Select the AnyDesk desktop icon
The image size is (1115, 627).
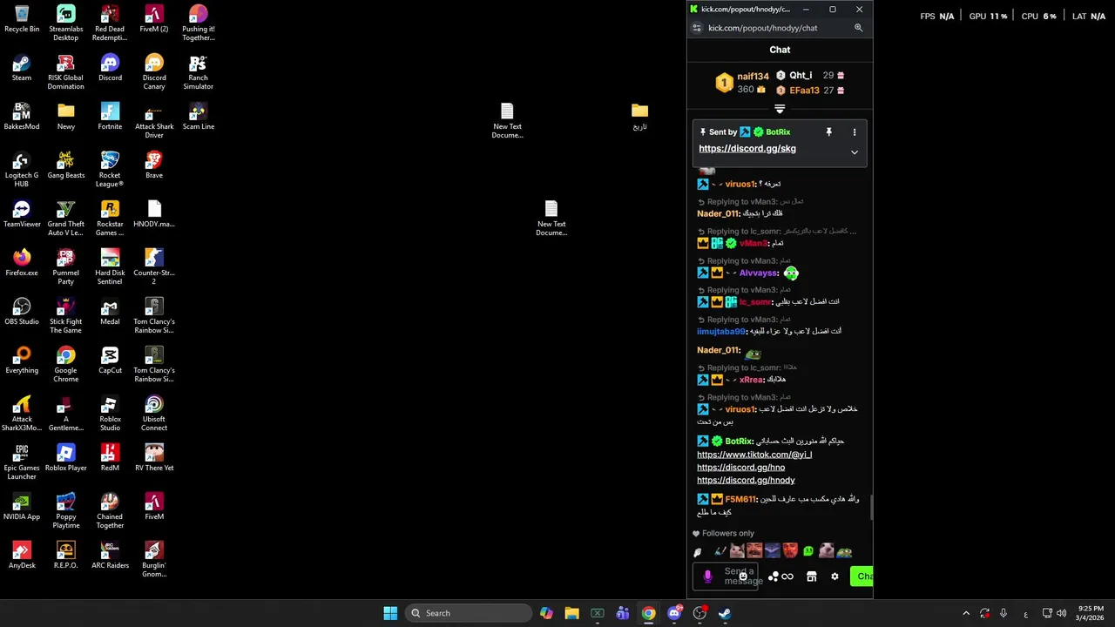coord(22,556)
